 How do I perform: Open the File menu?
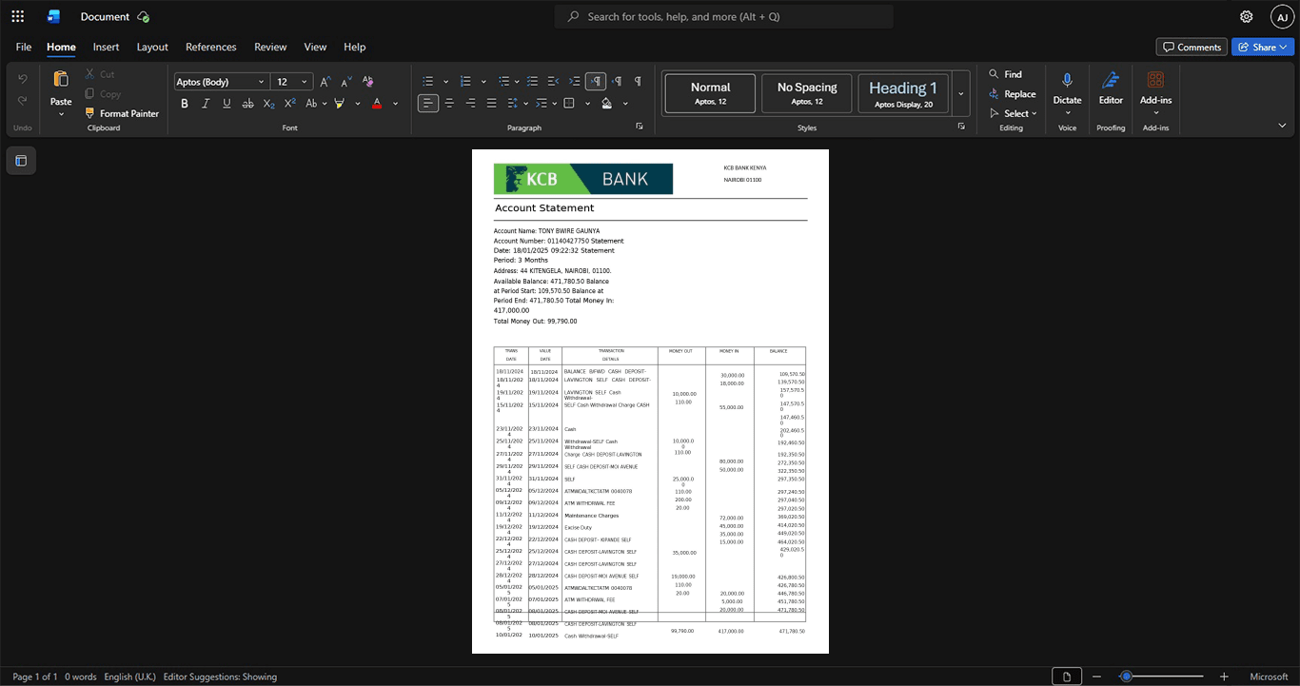coord(24,47)
